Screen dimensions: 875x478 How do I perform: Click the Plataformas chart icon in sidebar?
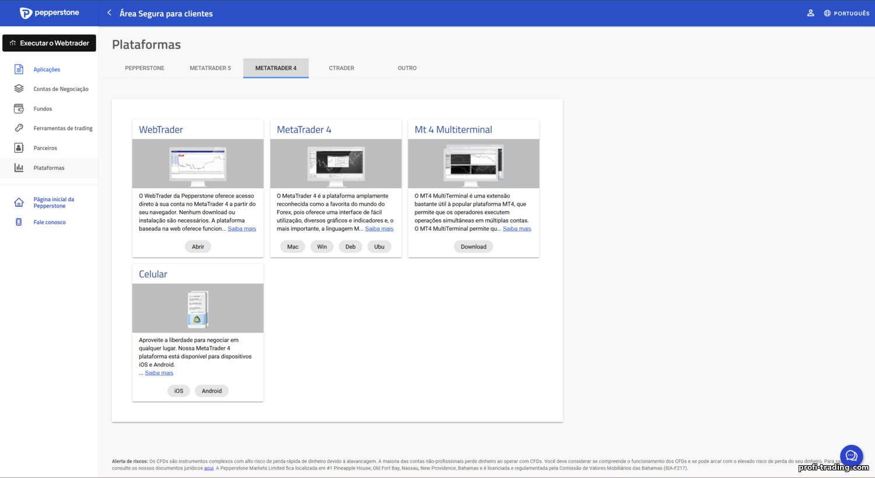(x=19, y=168)
